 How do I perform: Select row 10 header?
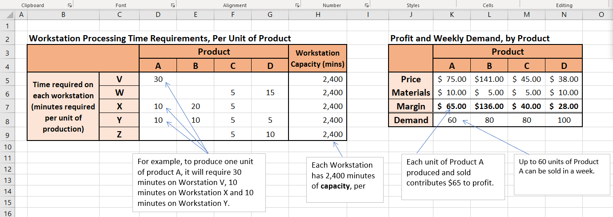7,147
